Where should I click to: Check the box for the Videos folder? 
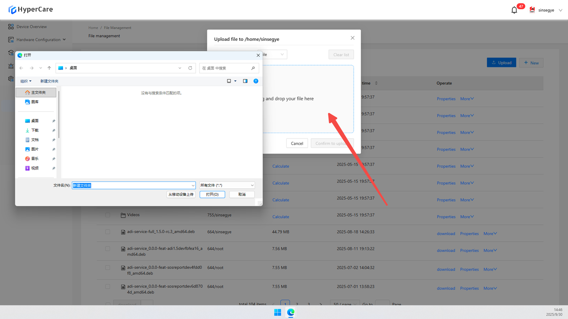click(108, 215)
